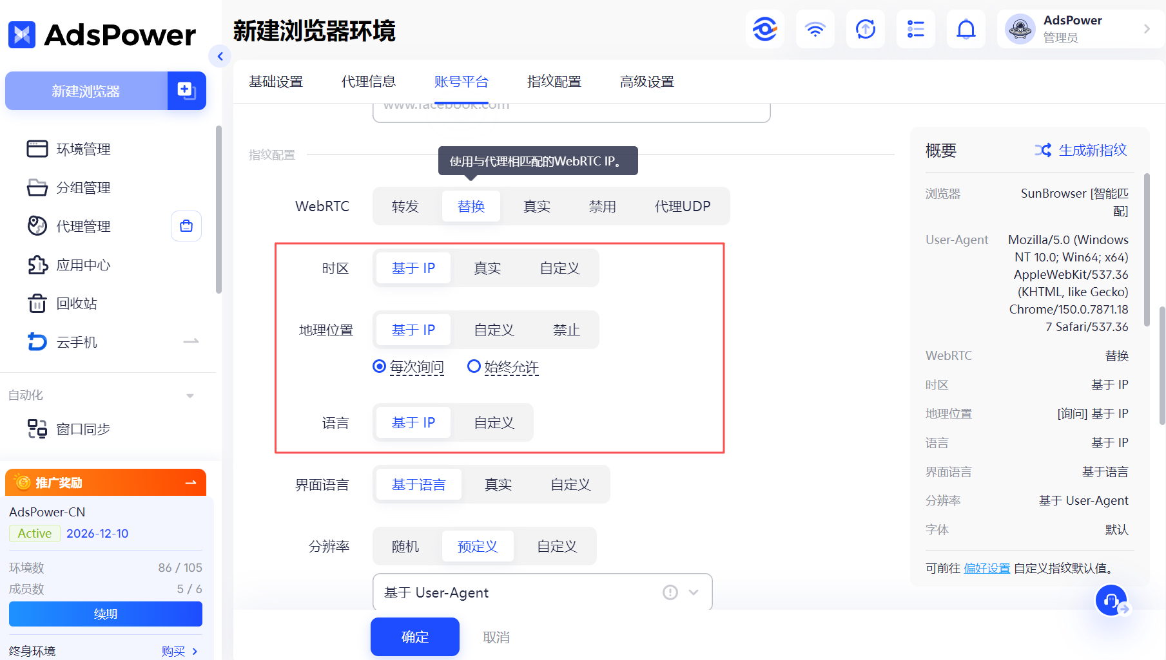This screenshot has height=660, width=1166.
Task: Click the sidebar vertical scrollbar
Action: pos(219,209)
